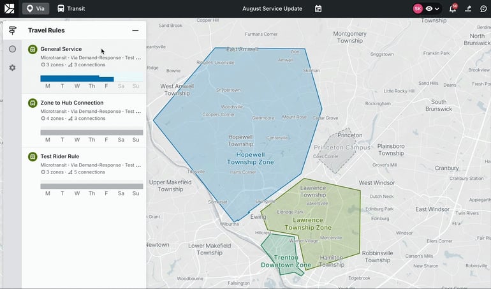The width and height of the screenshot is (491, 289).
Task: Switch to the Transit tab
Action: click(71, 9)
